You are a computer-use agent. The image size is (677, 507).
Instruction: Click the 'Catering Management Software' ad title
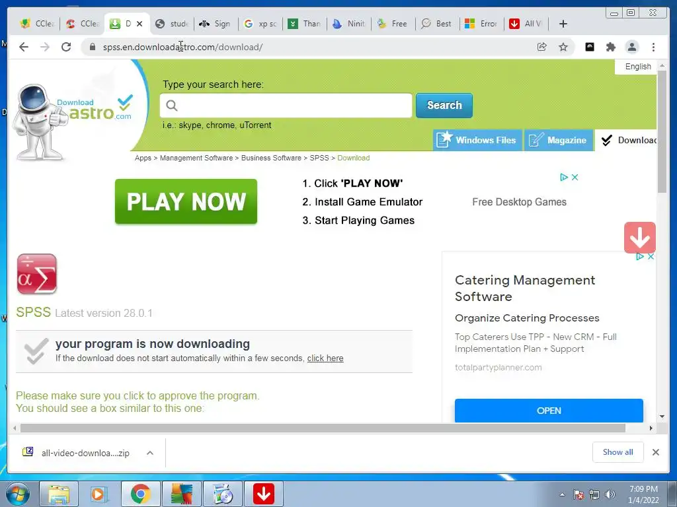[525, 288]
